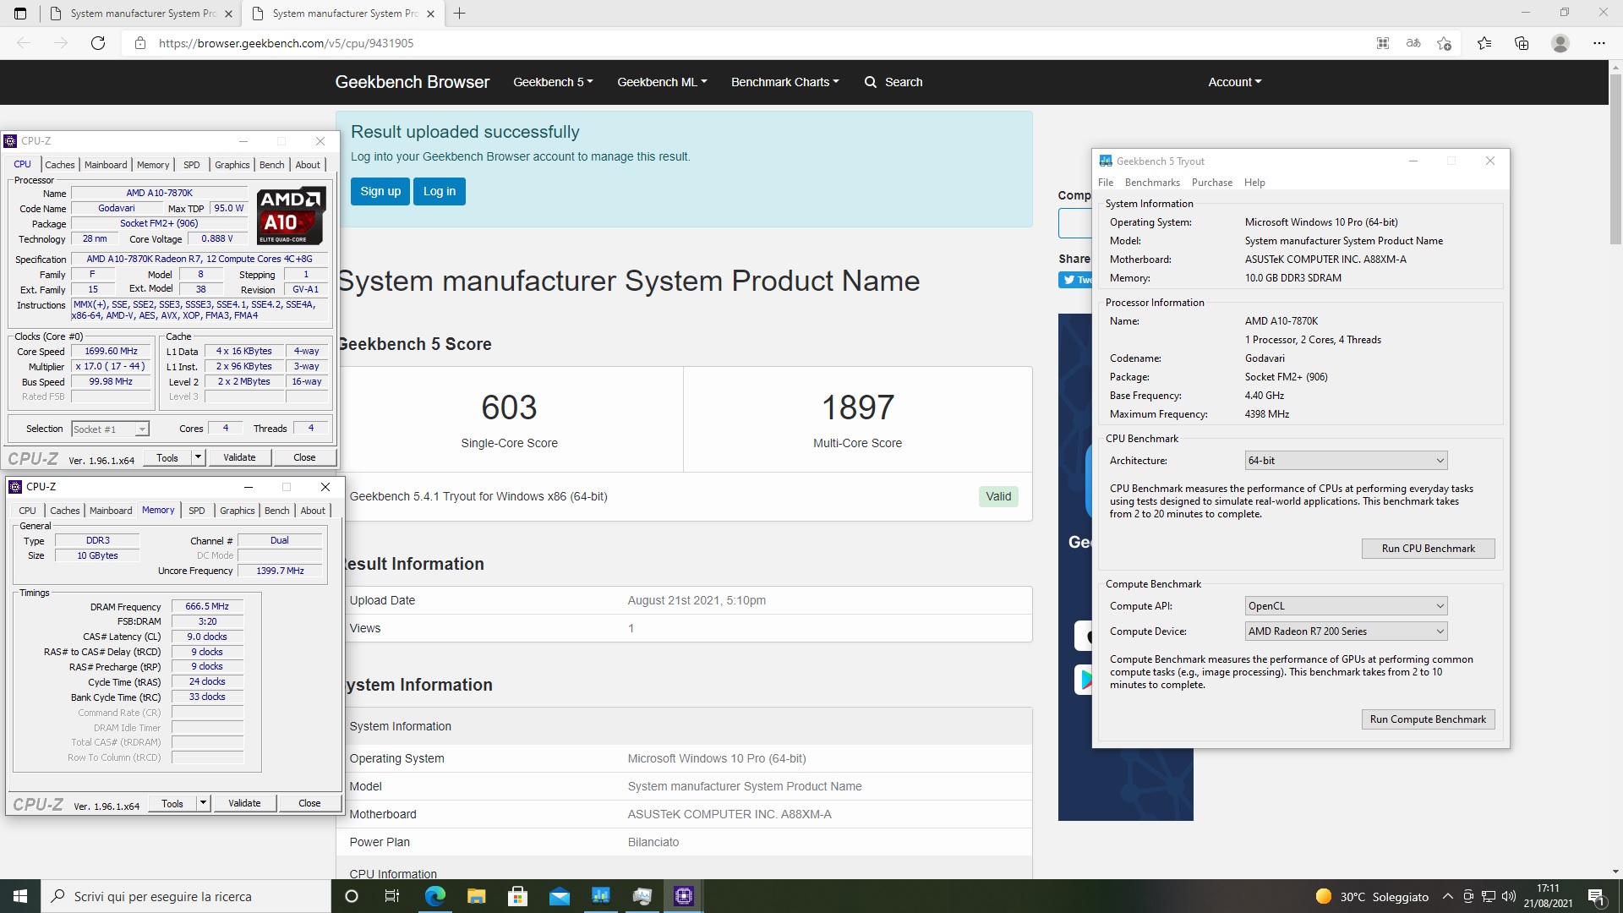Open Help menu in Geekbench 5 Tryout
The image size is (1623, 913).
tap(1254, 183)
